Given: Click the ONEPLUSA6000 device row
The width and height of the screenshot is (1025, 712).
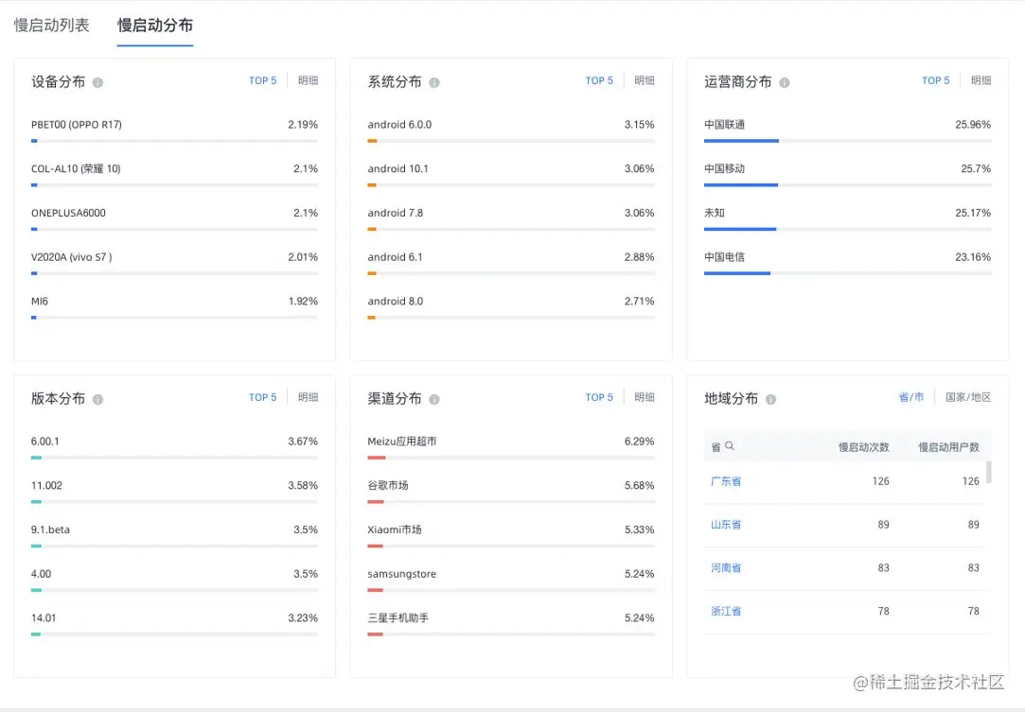Looking at the screenshot, I should point(174,218).
